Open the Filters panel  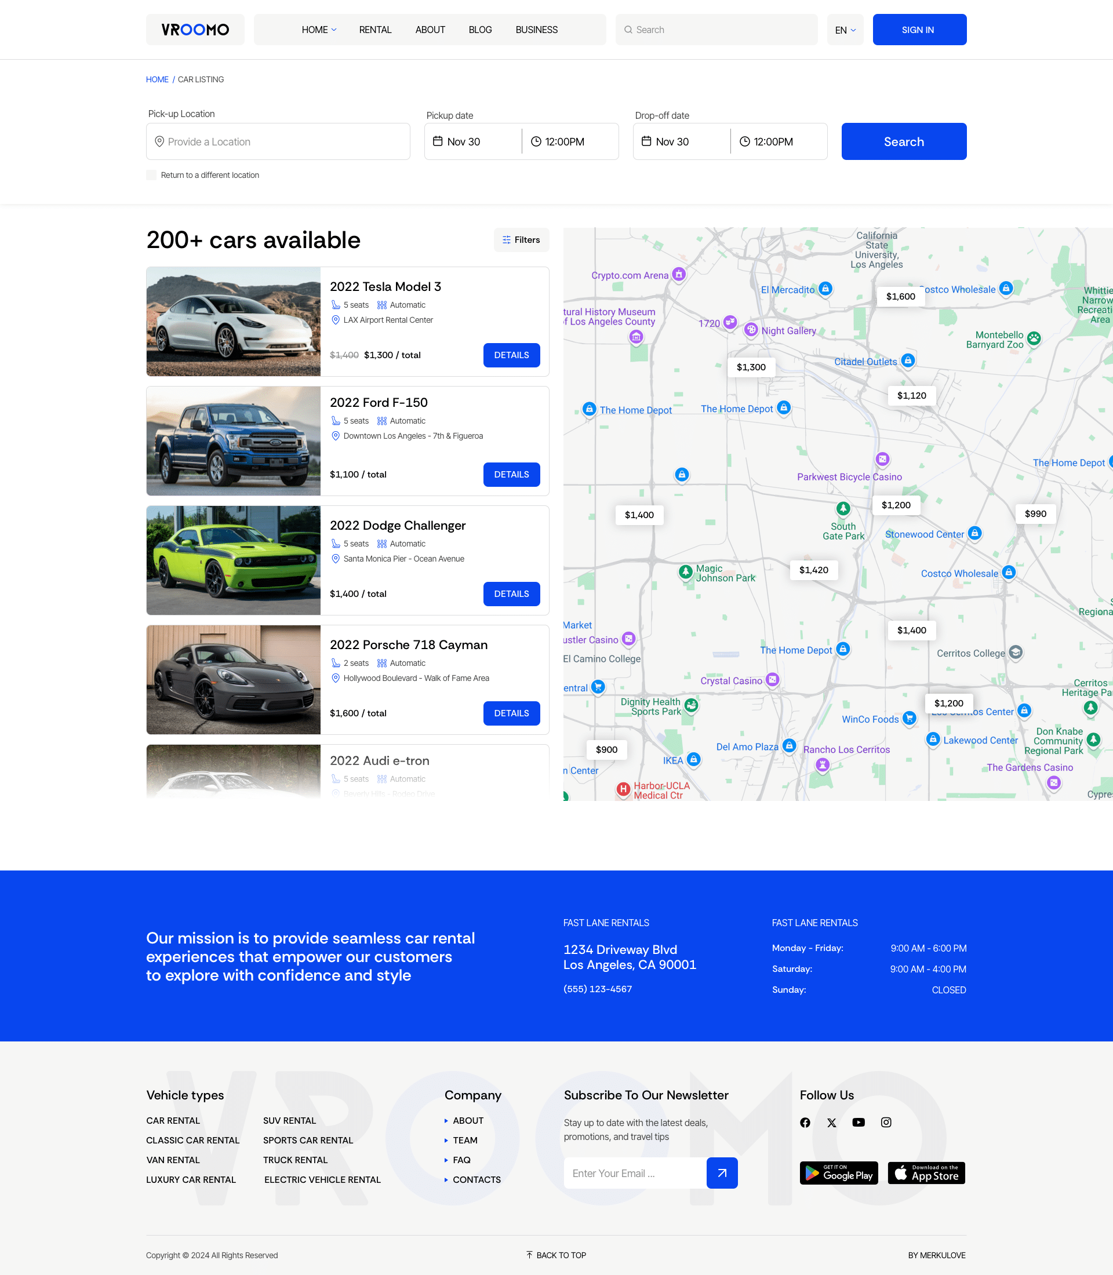521,240
